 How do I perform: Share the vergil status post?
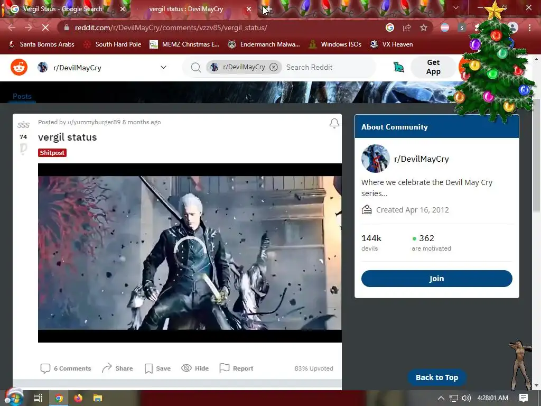coord(117,368)
